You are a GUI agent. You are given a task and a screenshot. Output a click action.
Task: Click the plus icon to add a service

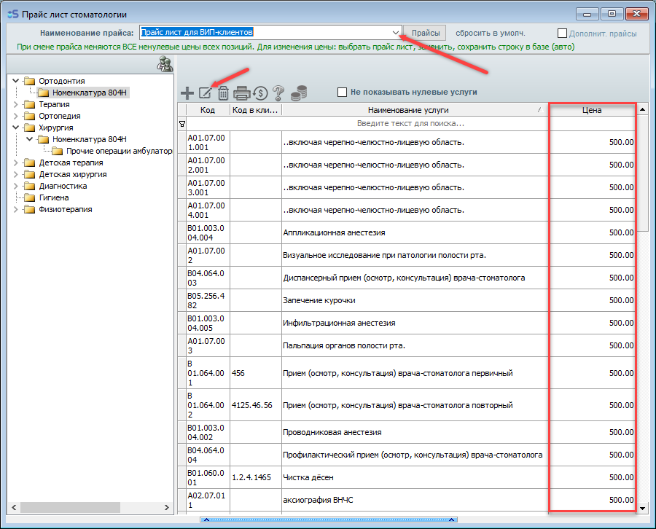(x=187, y=93)
